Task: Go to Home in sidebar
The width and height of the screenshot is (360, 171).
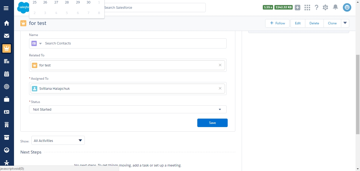Action: (7, 23)
